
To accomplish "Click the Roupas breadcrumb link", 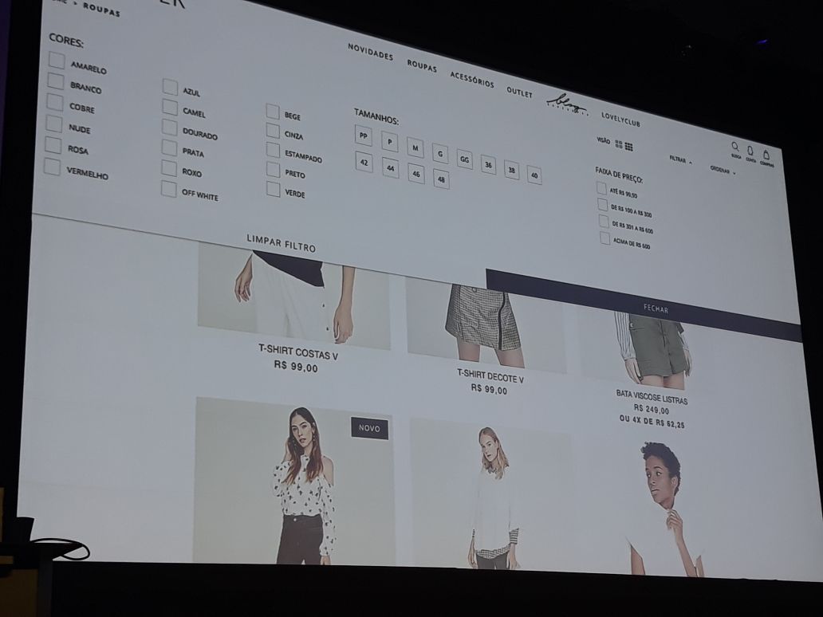I will coord(101,10).
